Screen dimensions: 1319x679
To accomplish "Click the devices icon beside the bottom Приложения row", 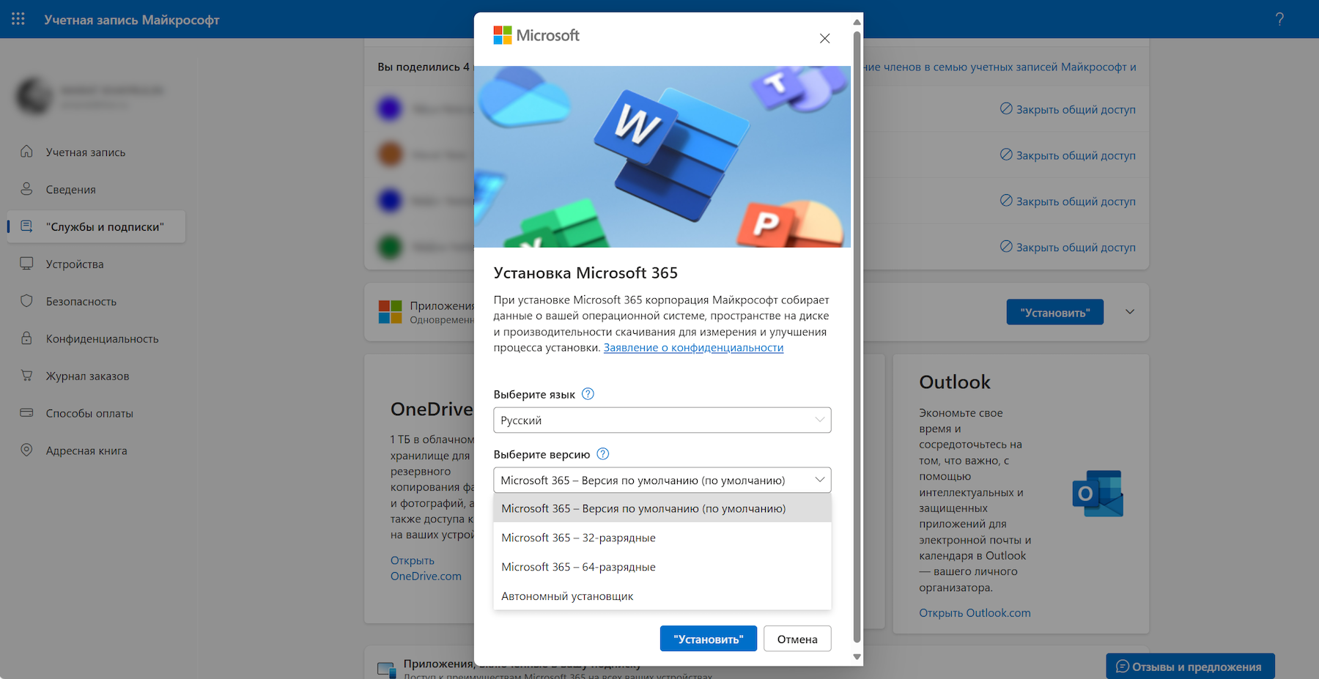I will pyautogui.click(x=387, y=669).
